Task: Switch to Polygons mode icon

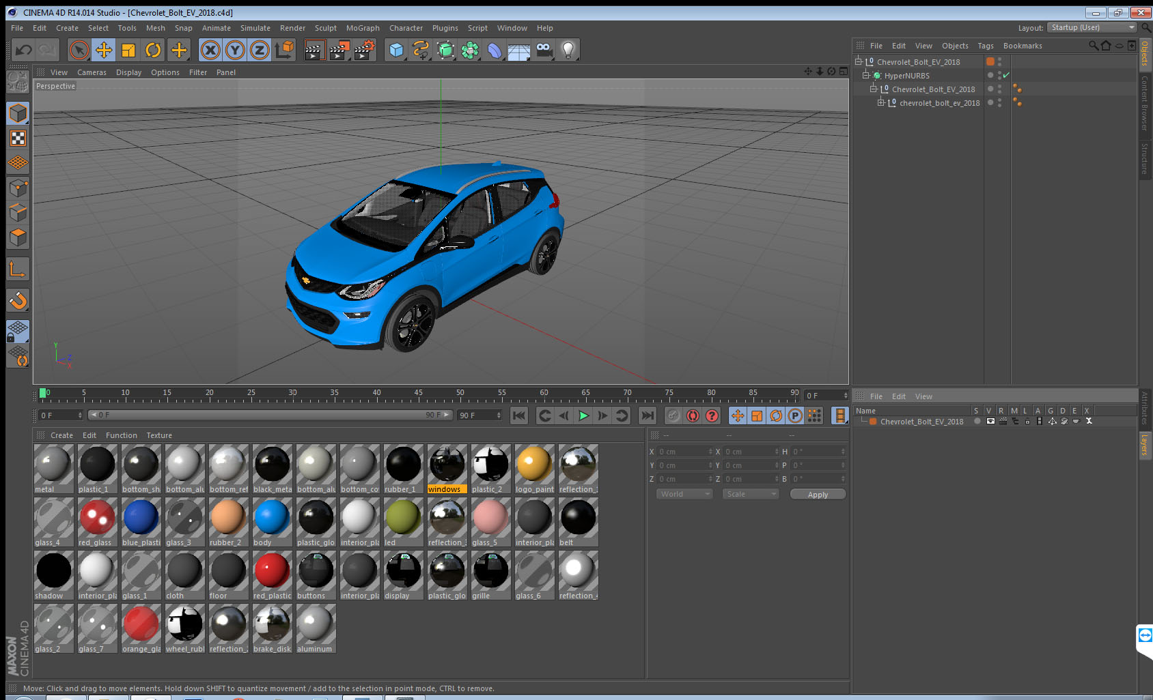Action: point(18,237)
